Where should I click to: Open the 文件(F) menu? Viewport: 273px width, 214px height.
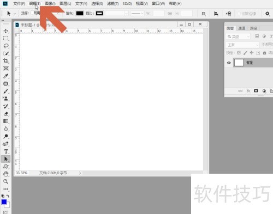[x=19, y=4]
